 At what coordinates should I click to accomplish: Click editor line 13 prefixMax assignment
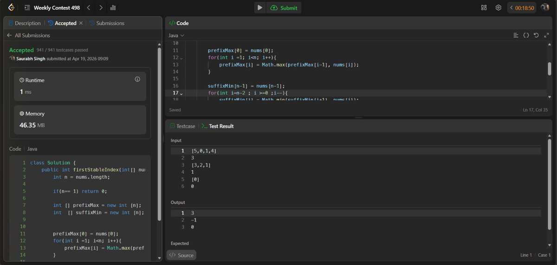(289, 65)
